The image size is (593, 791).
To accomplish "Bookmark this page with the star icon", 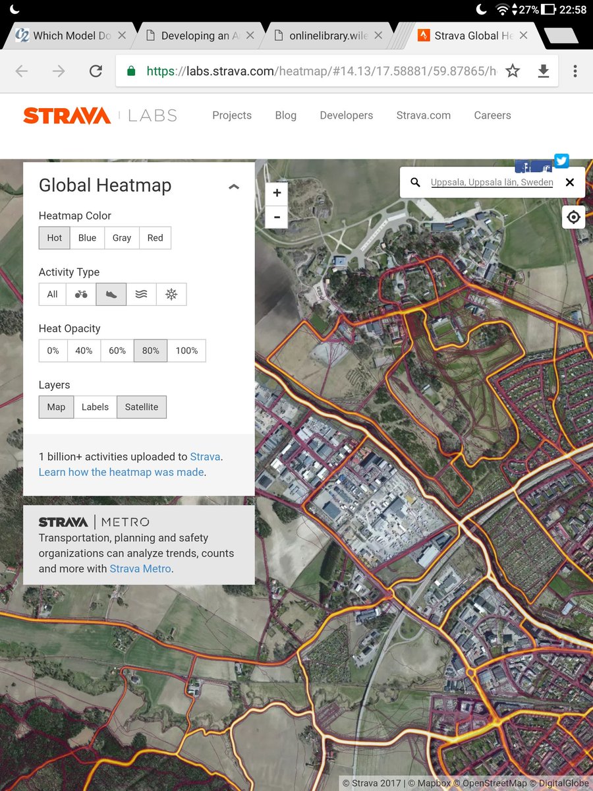I will [513, 71].
